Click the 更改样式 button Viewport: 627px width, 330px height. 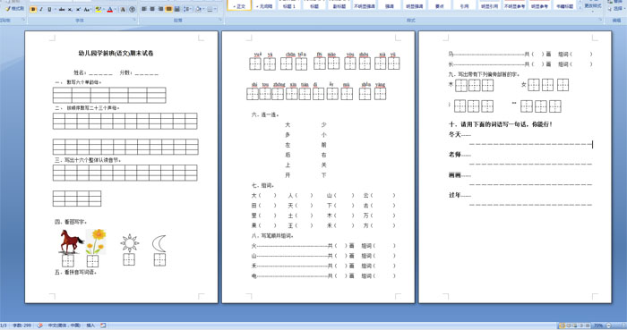pos(593,5)
